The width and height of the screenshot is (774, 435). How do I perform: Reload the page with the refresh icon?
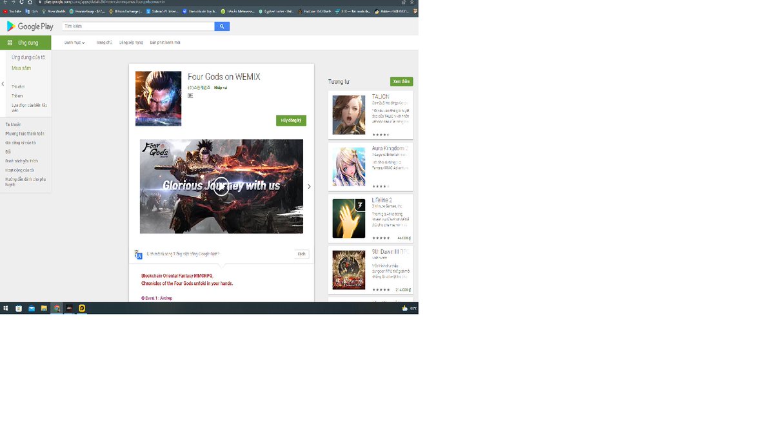[21, 3]
